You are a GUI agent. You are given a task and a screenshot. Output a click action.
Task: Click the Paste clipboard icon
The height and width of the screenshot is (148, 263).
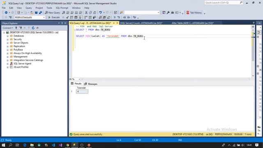95,13
